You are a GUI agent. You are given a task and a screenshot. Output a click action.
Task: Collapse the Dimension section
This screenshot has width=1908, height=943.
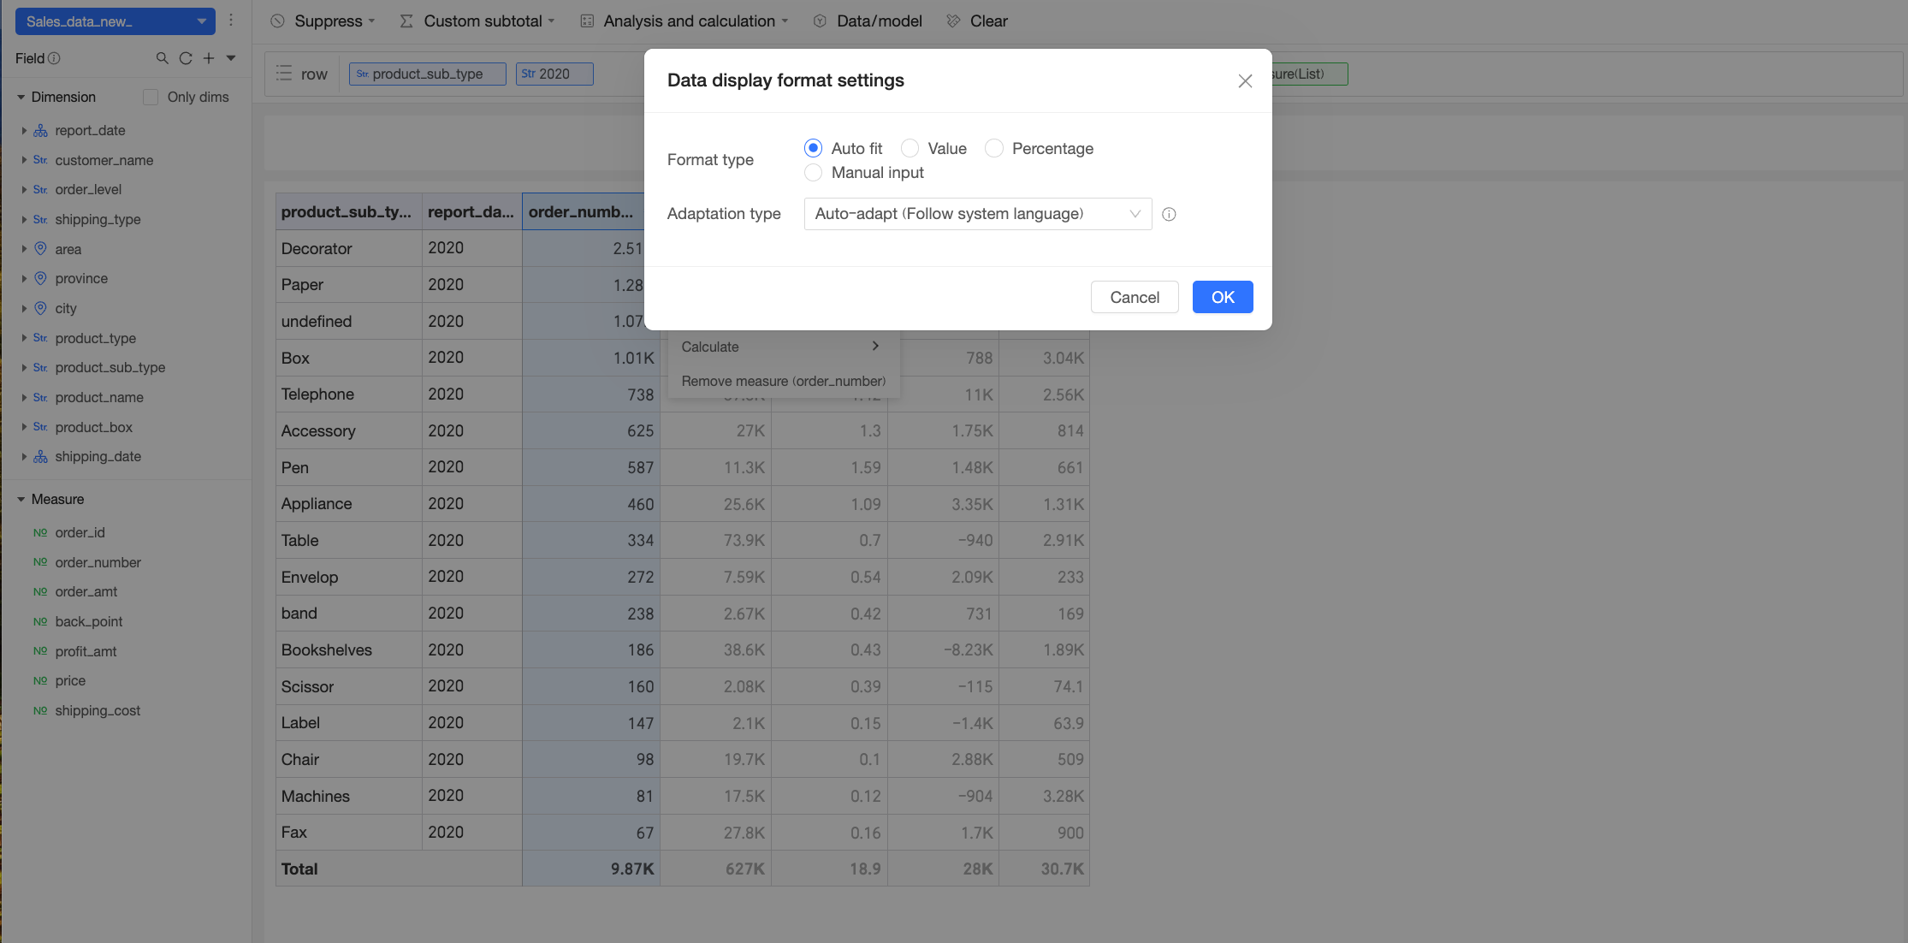pyautogui.click(x=21, y=97)
